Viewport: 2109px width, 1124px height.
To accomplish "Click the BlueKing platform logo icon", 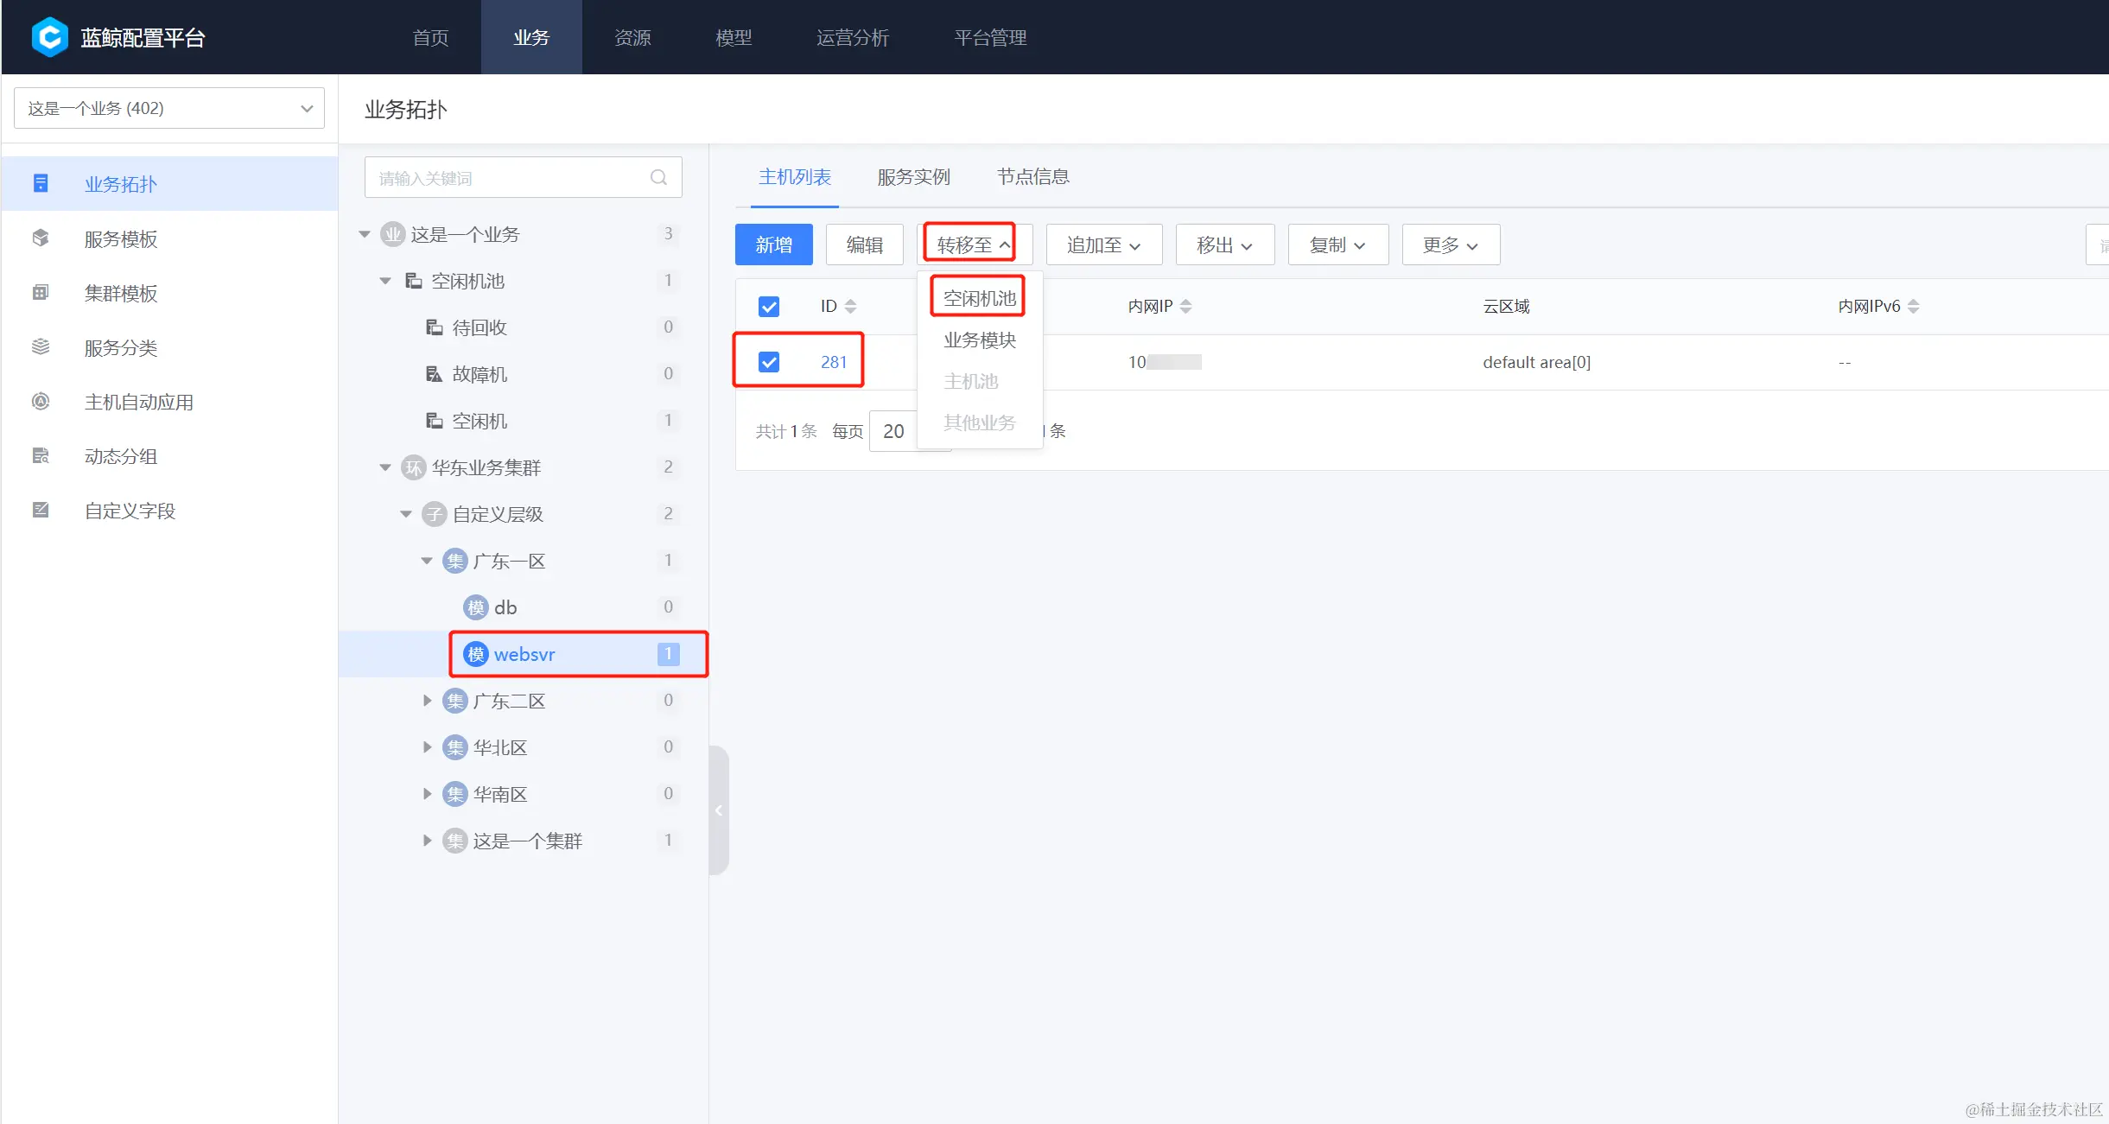I will coord(50,37).
